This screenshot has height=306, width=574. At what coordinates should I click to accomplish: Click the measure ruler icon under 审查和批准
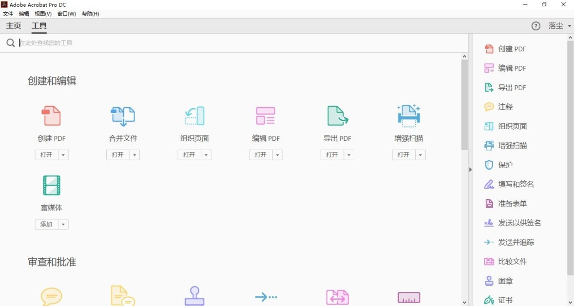[x=408, y=297]
